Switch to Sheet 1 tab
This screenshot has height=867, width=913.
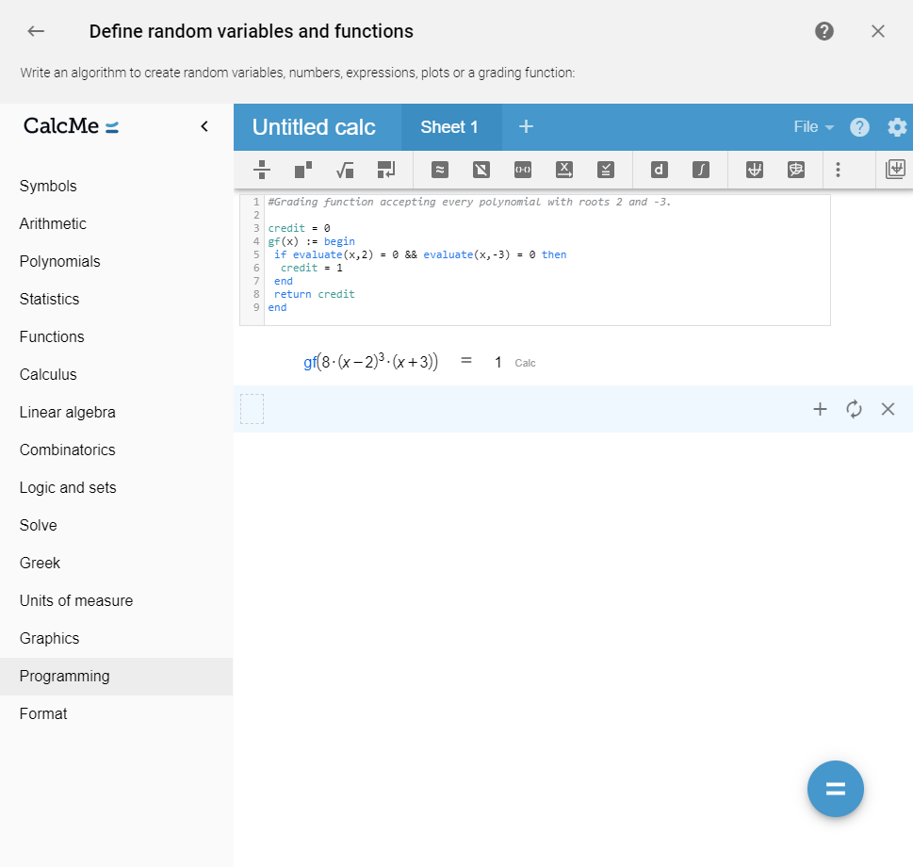[x=448, y=127]
